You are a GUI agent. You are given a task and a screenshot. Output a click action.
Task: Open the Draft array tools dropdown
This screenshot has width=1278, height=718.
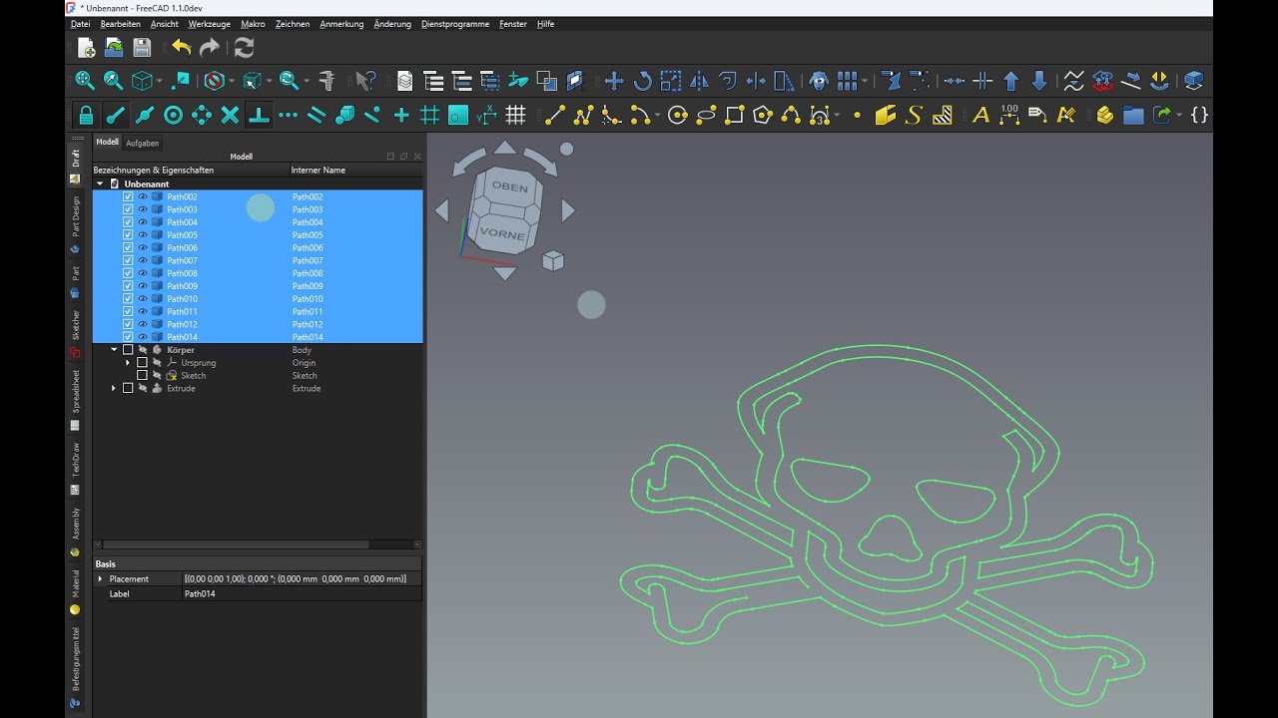click(x=865, y=81)
